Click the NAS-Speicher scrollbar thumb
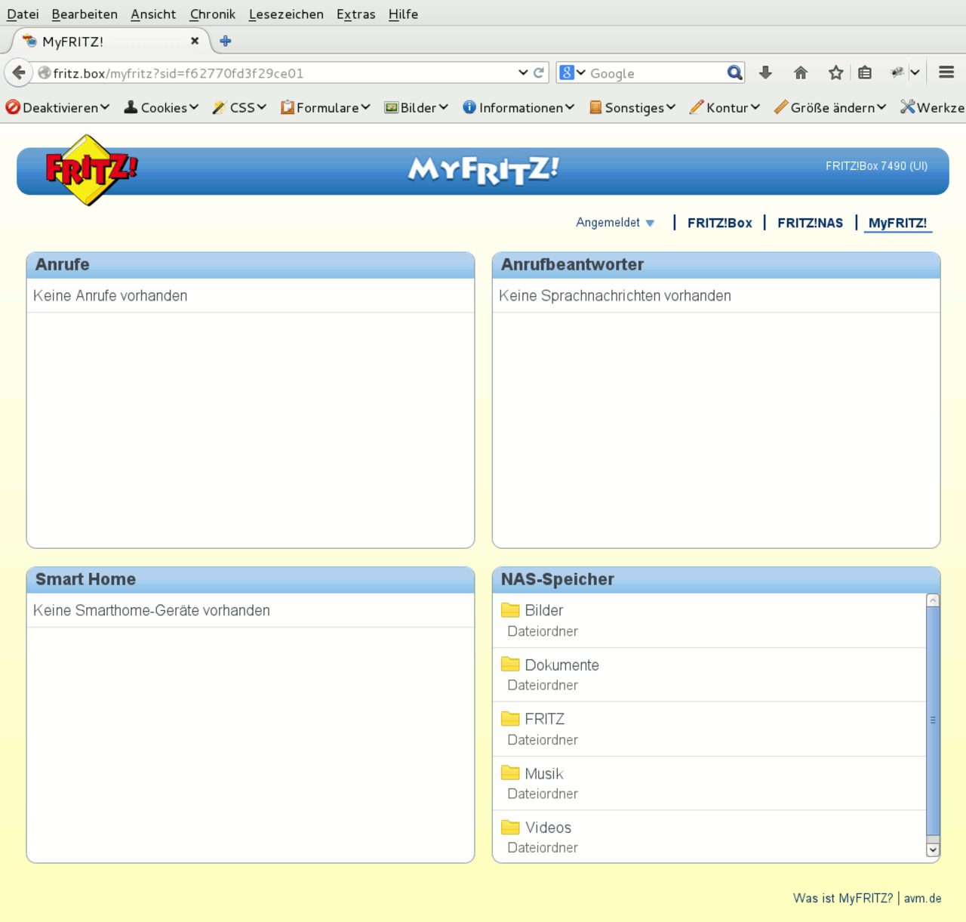This screenshot has height=922, width=966. (933, 720)
